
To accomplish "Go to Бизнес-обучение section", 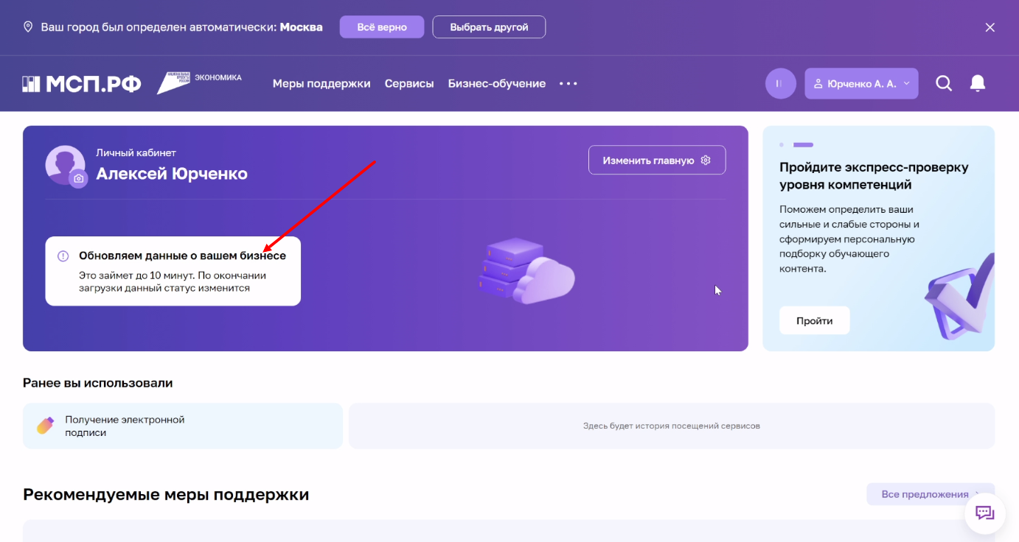I will point(497,84).
